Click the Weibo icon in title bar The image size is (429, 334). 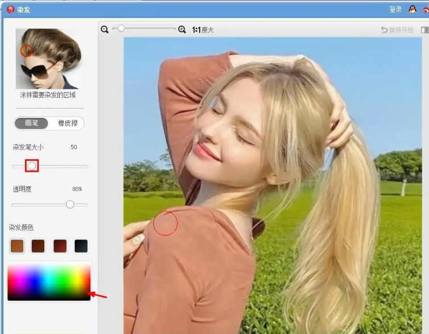pos(426,10)
